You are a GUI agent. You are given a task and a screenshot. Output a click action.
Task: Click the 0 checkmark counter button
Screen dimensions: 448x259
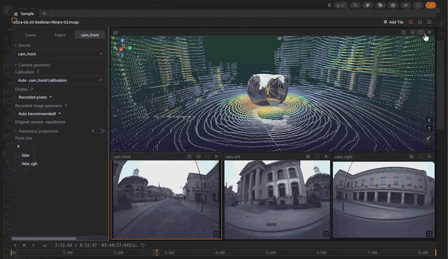(341, 5)
